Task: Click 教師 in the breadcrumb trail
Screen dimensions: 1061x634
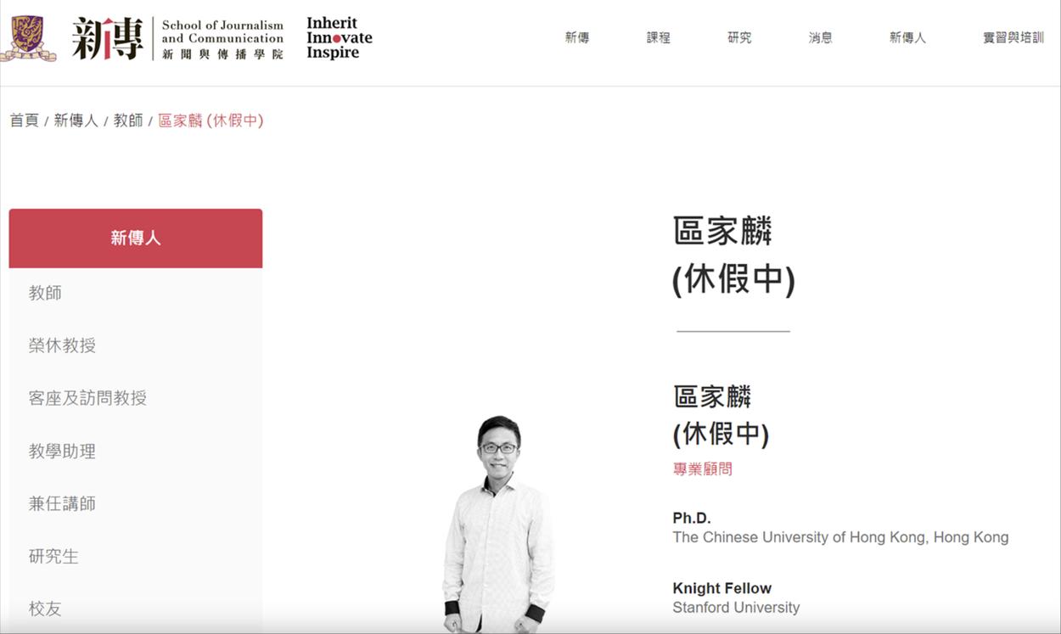Action: coord(128,121)
